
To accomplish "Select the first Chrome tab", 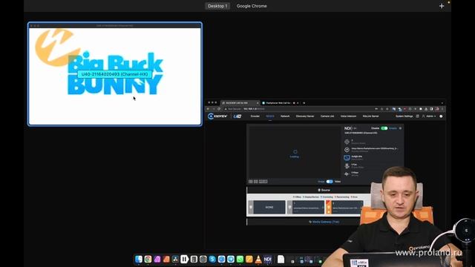I will (240, 103).
